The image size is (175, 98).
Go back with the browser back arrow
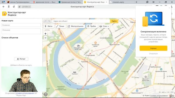click(4, 7)
